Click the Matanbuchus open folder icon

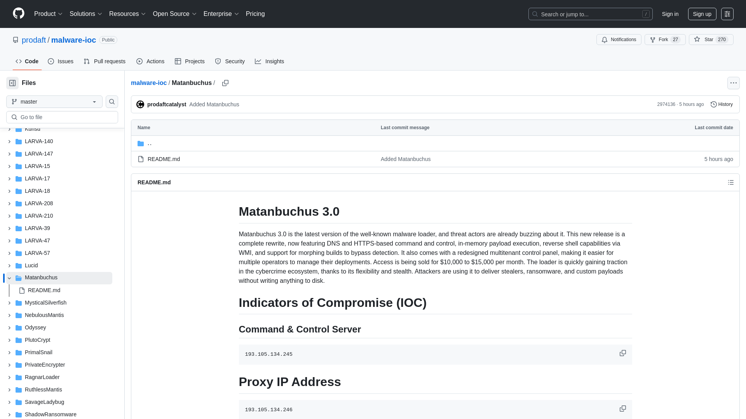19,278
